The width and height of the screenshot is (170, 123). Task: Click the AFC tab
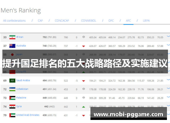[128, 21]
